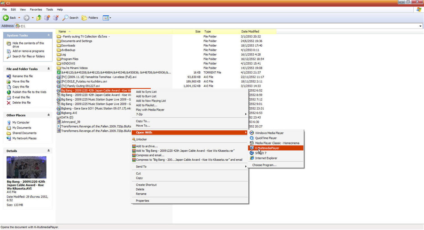Select '[PV] EXILE_Futatsu no Kuchibiru.avi' file
The width and height of the screenshot is (424, 230).
tap(82, 81)
